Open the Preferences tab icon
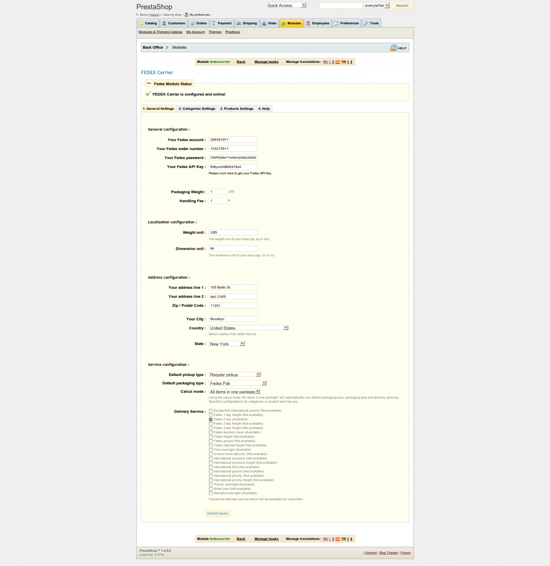 tap(336, 23)
